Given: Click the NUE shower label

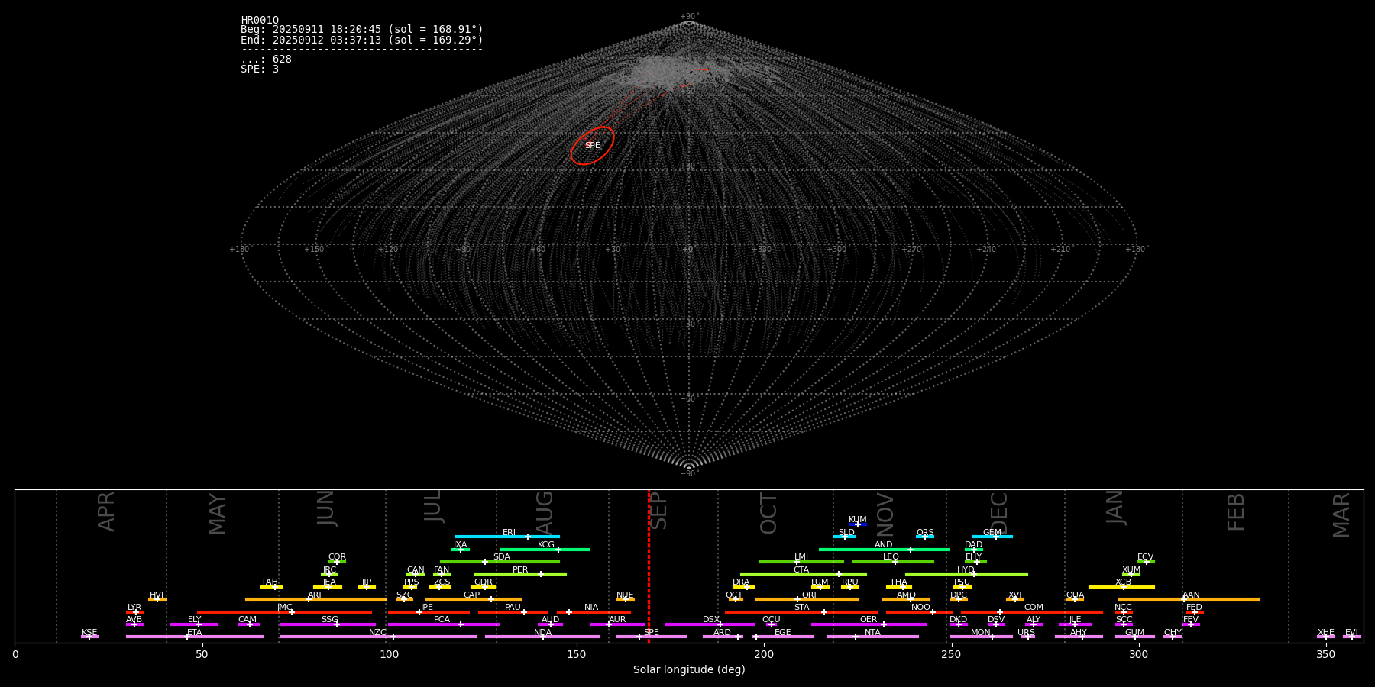Looking at the screenshot, I should pyautogui.click(x=625, y=595).
